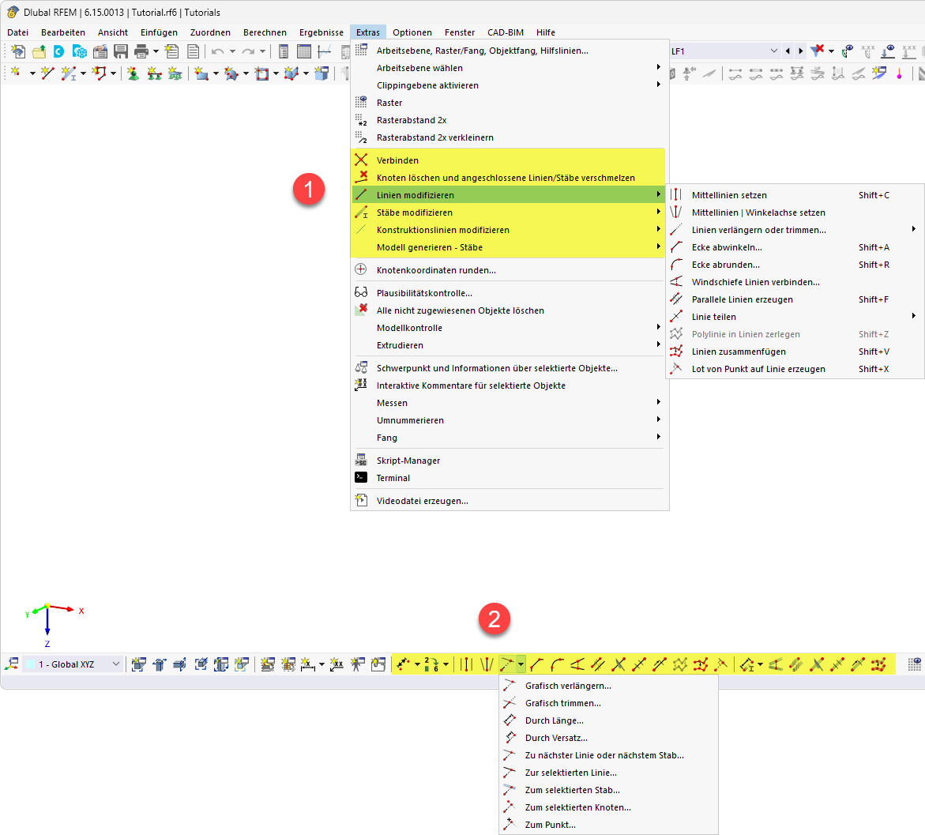Click Terminal menu entry

(x=510, y=478)
